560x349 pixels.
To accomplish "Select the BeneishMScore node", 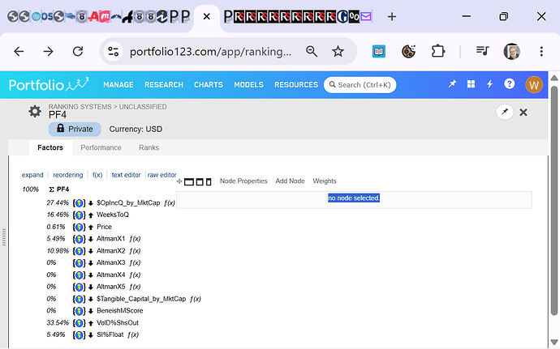I will point(120,311).
